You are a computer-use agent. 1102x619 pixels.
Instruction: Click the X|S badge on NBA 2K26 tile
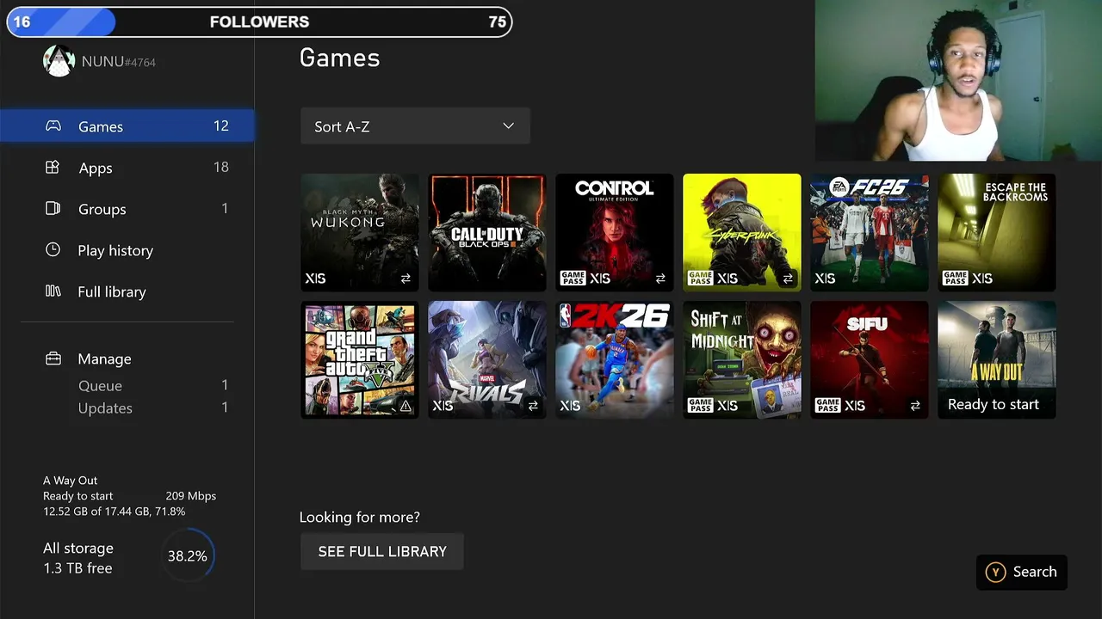tap(570, 406)
